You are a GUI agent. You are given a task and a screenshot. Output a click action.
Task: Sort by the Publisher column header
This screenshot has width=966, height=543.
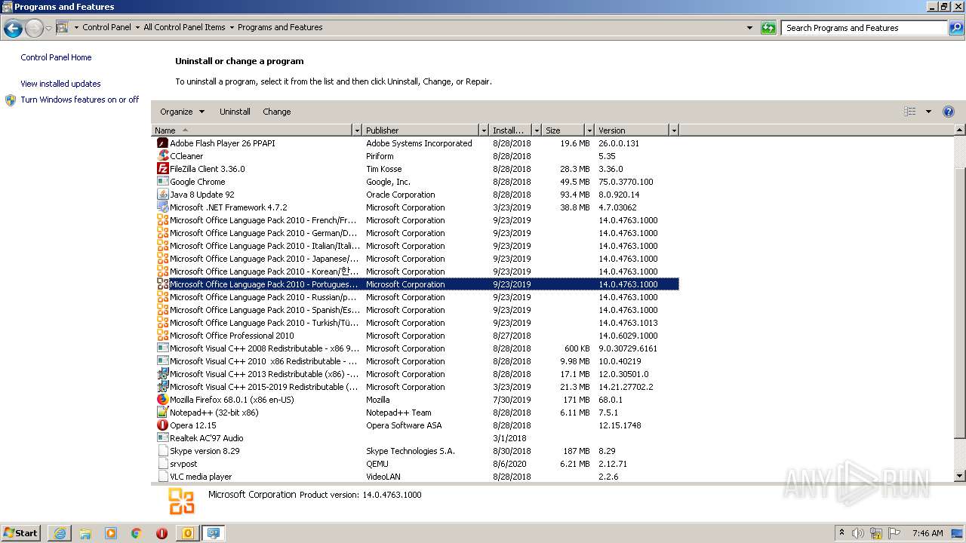pos(421,130)
